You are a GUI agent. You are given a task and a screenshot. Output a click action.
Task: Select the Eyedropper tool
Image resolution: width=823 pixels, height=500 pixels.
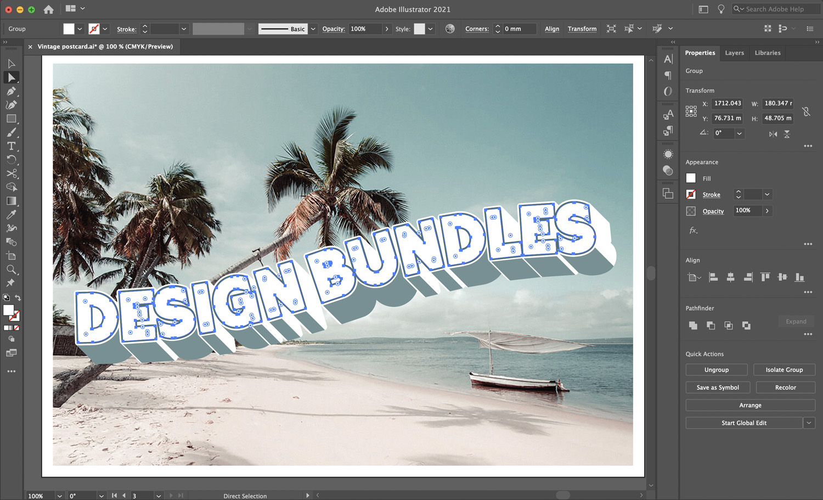[11, 215]
